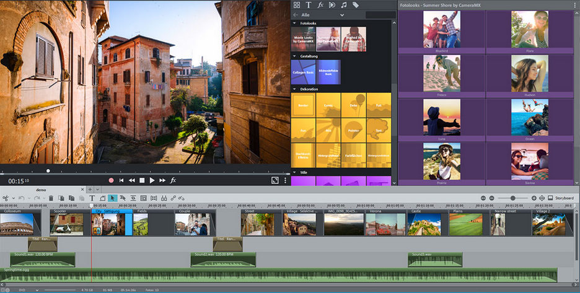Switch to the demo project tab
Screen dimensions: 580x293
pos(41,190)
